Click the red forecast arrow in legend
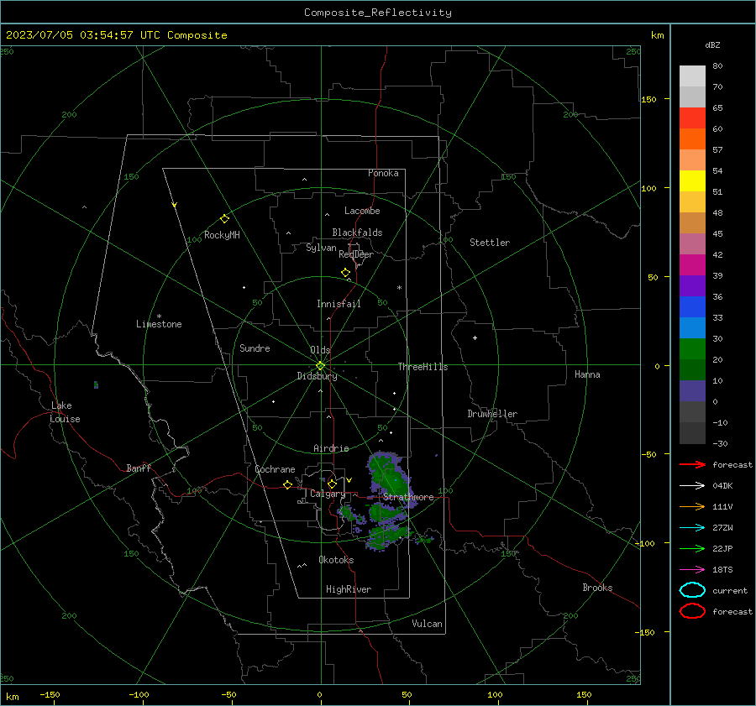 tap(692, 464)
